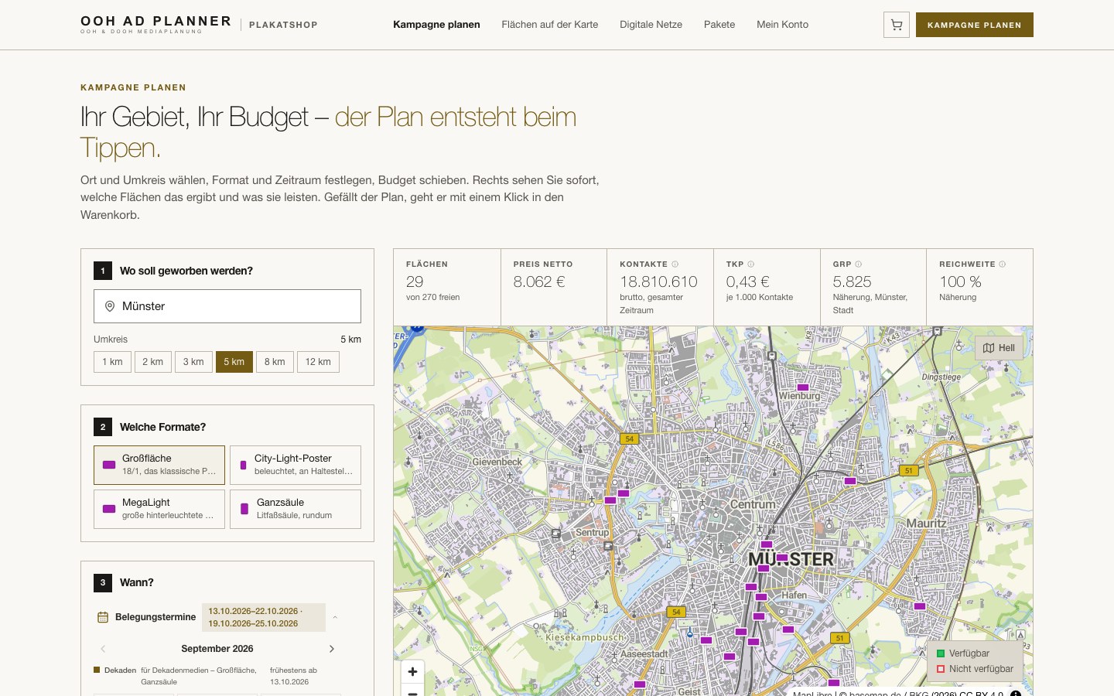Click the Reichweite info icon
Screen dimensions: 1114x696
(1002, 264)
